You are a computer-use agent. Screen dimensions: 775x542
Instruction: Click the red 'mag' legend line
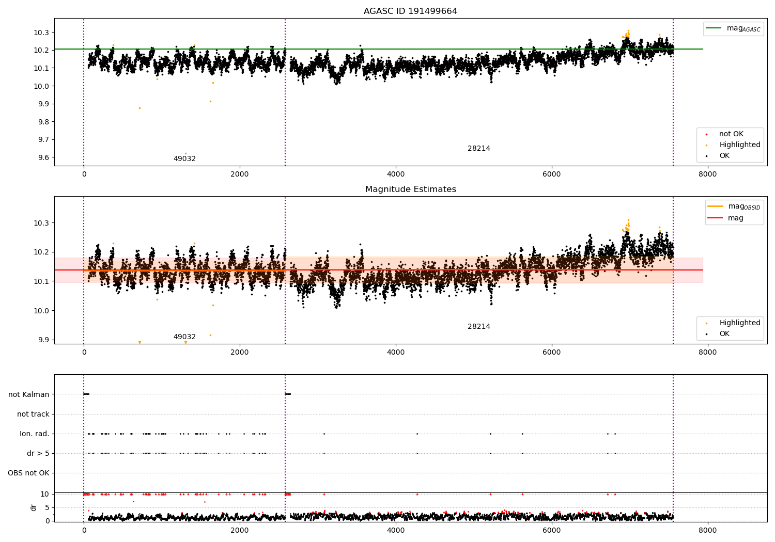click(716, 218)
